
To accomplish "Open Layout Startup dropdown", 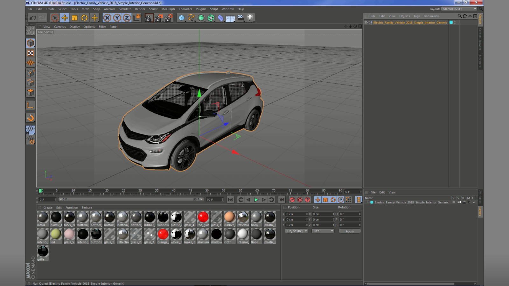I will tap(459, 9).
